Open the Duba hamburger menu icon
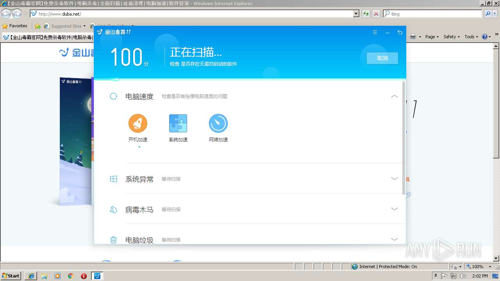 click(375, 32)
